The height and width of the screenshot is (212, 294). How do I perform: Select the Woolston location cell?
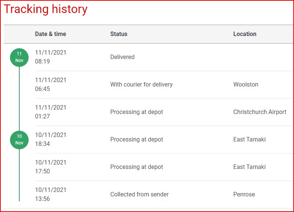246,85
